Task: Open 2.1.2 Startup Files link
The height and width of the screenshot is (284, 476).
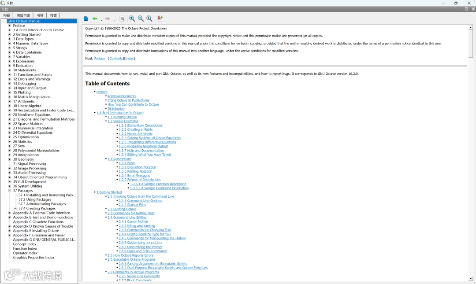Action: pyautogui.click(x=132, y=205)
